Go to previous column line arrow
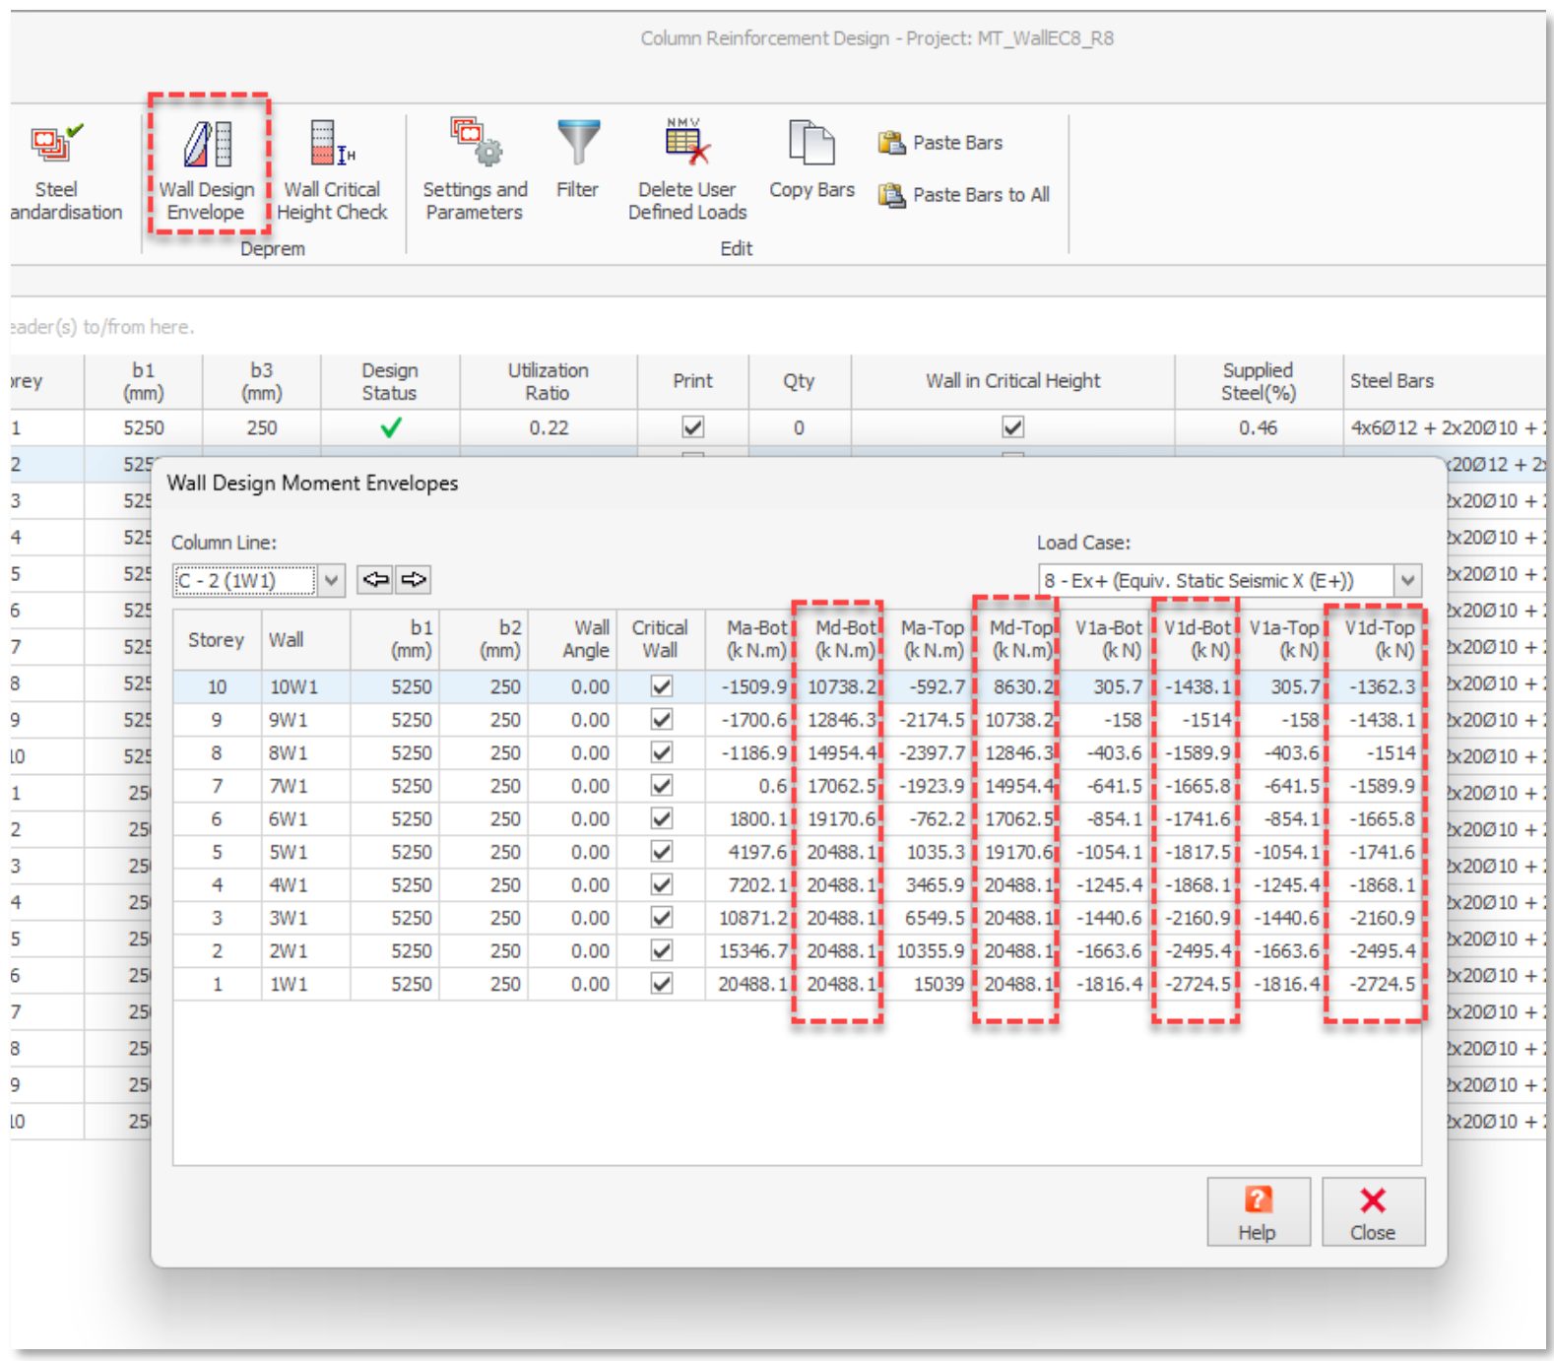The height and width of the screenshot is (1361, 1554). pyautogui.click(x=375, y=580)
